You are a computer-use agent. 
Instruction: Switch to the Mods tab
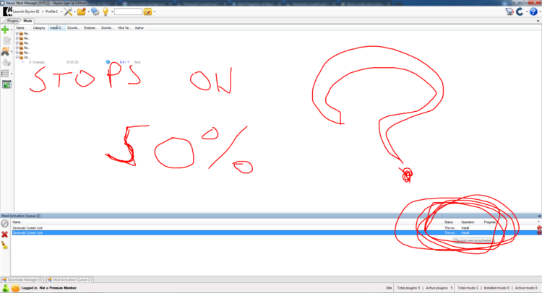click(x=27, y=21)
